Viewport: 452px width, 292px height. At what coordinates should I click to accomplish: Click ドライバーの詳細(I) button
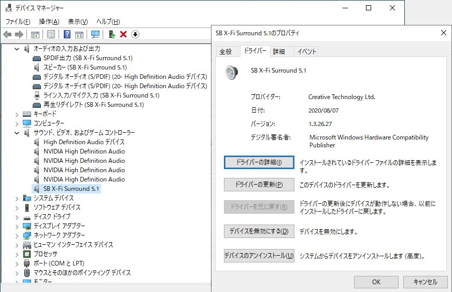tap(259, 162)
